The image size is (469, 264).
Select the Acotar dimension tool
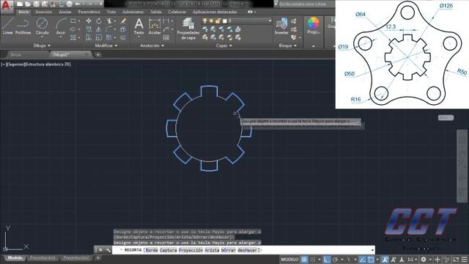click(155, 26)
